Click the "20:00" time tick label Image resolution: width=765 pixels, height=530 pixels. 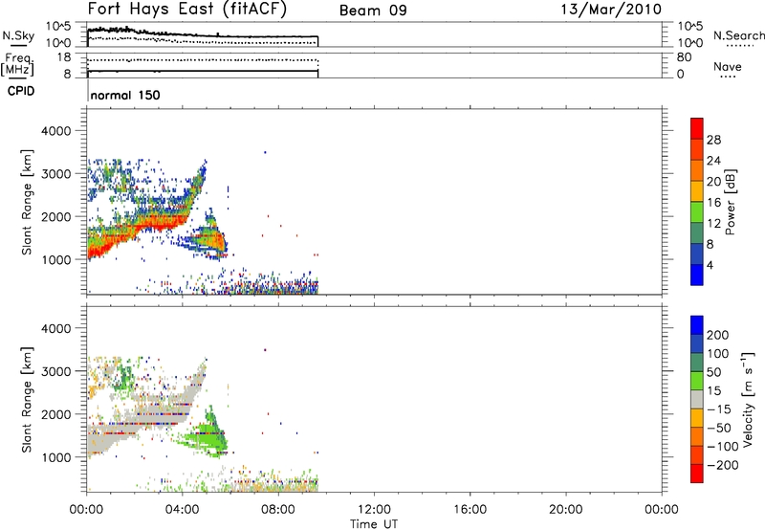(566, 510)
